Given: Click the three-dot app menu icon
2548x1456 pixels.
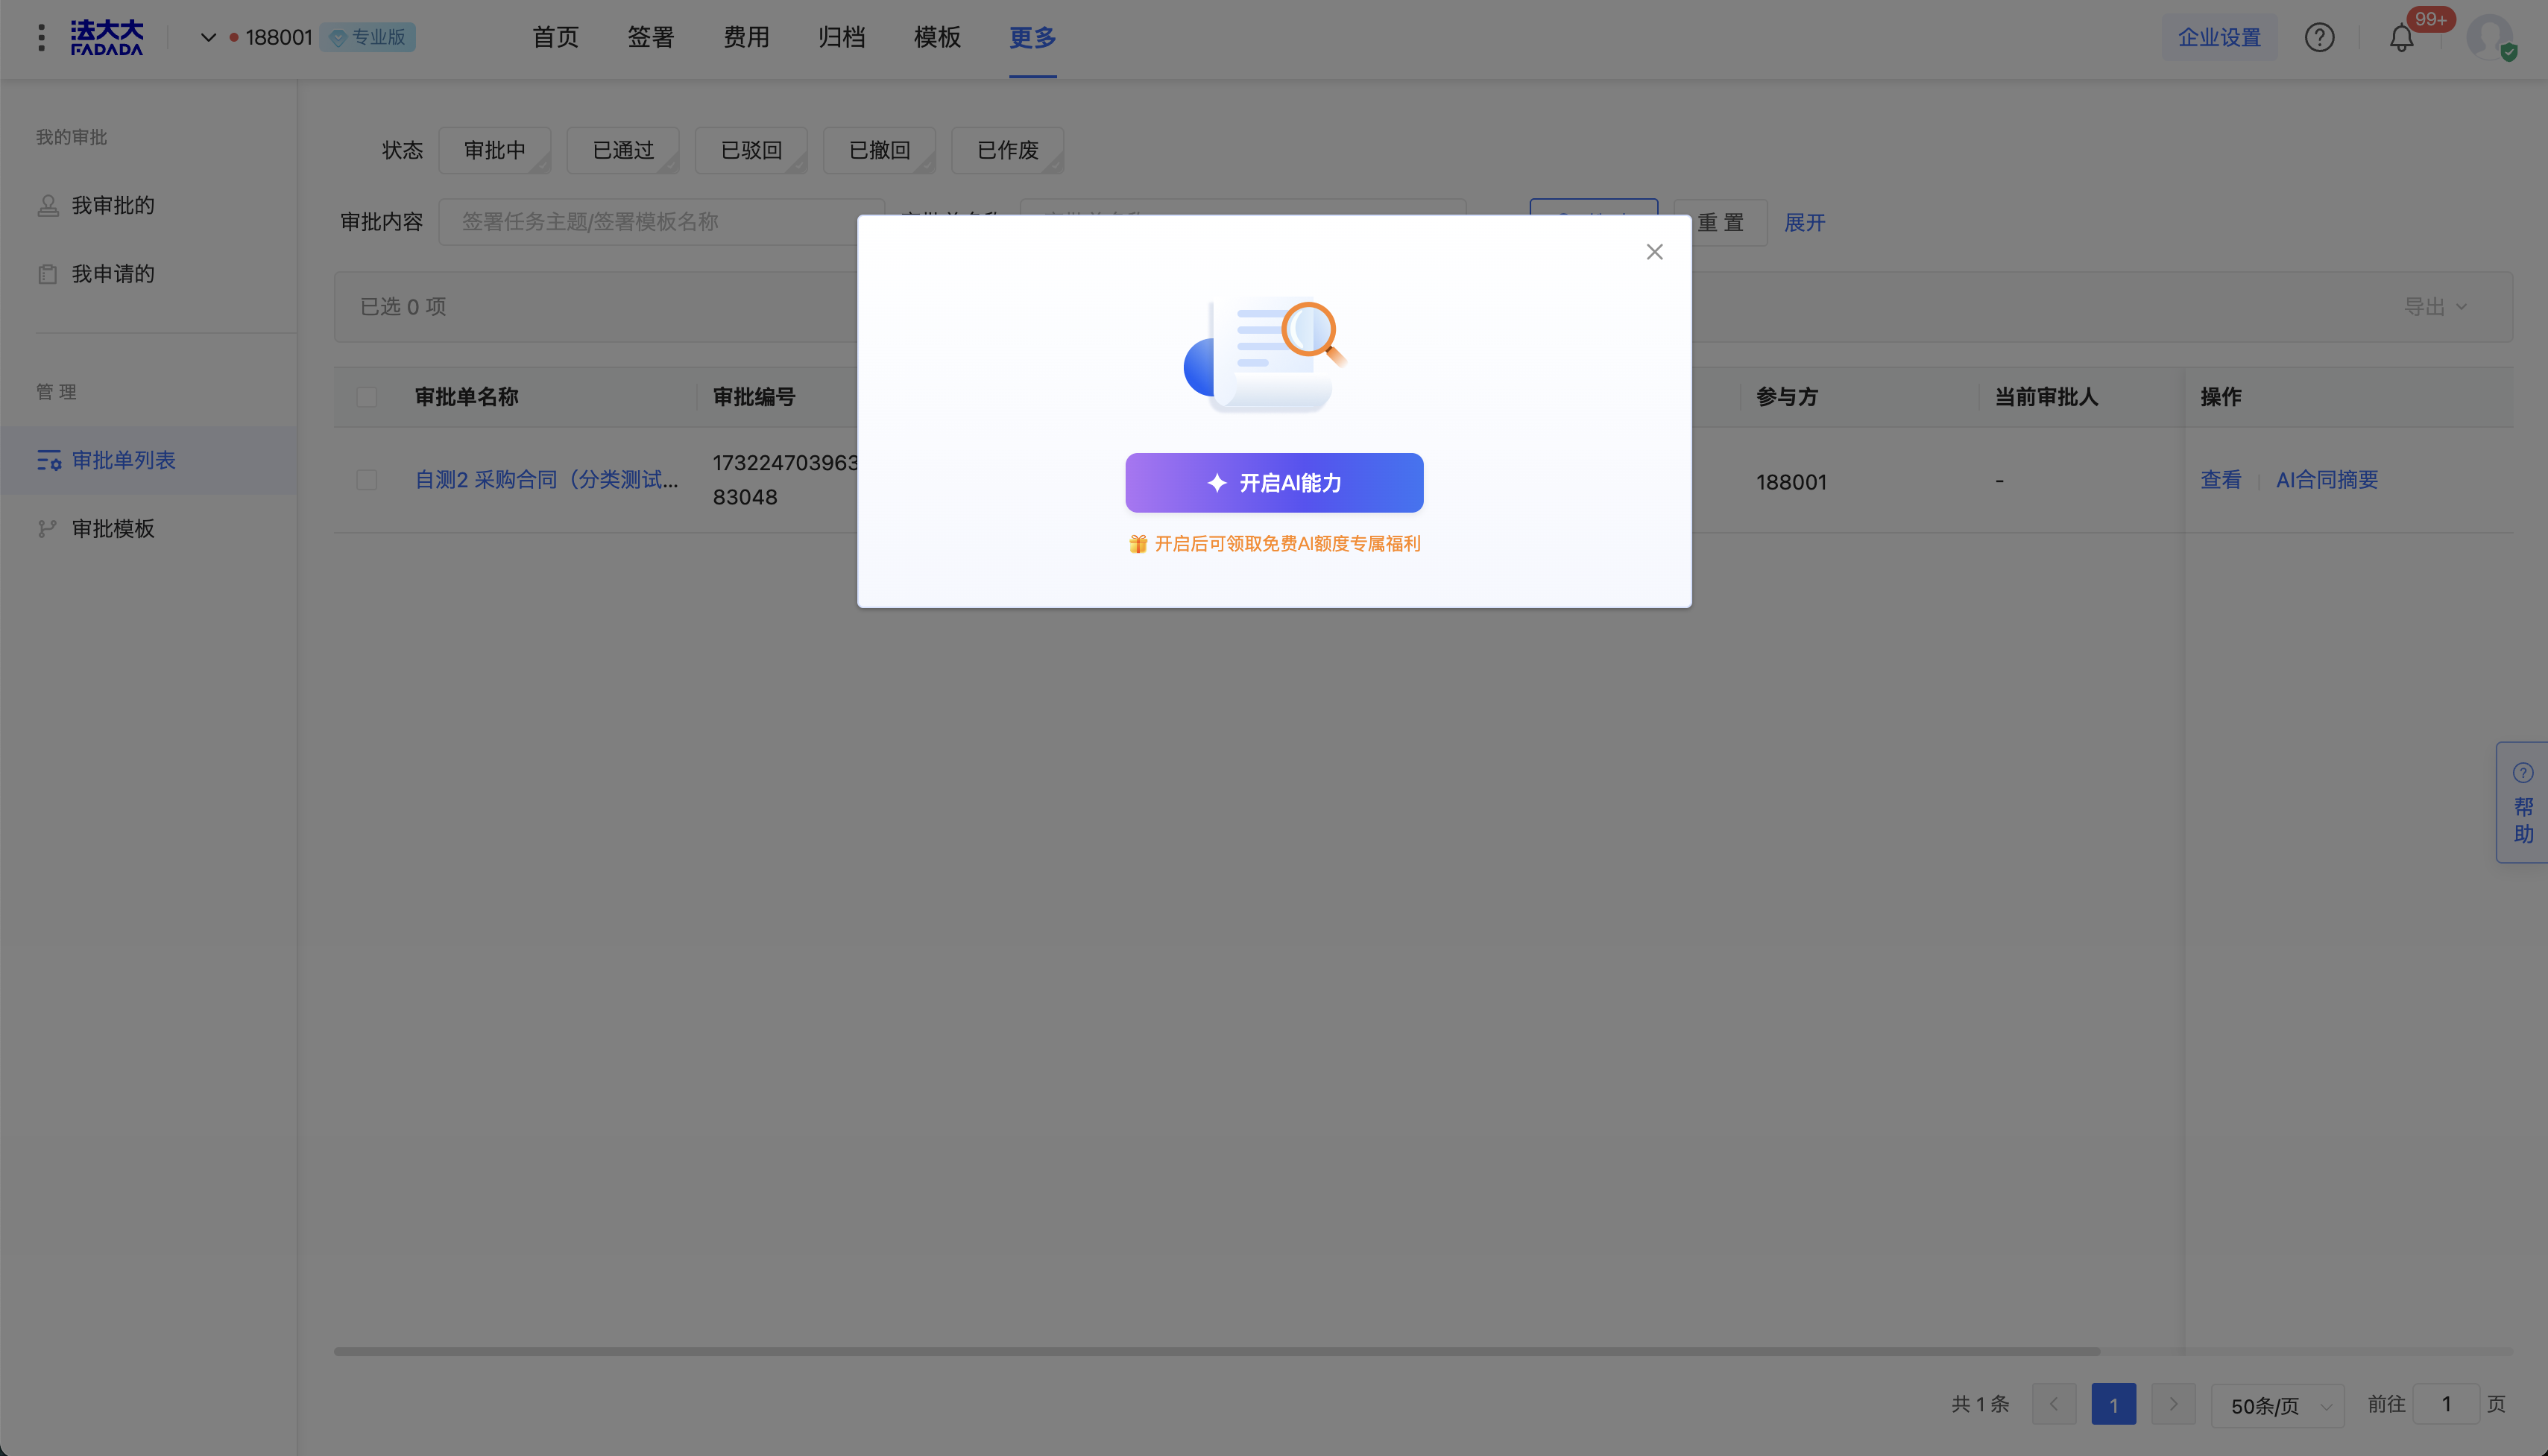Looking at the screenshot, I should [x=41, y=38].
